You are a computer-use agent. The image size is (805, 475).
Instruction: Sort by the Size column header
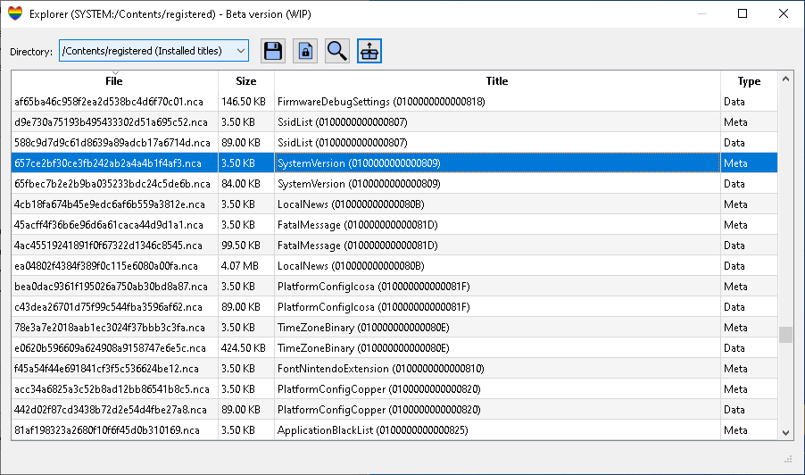(x=246, y=80)
